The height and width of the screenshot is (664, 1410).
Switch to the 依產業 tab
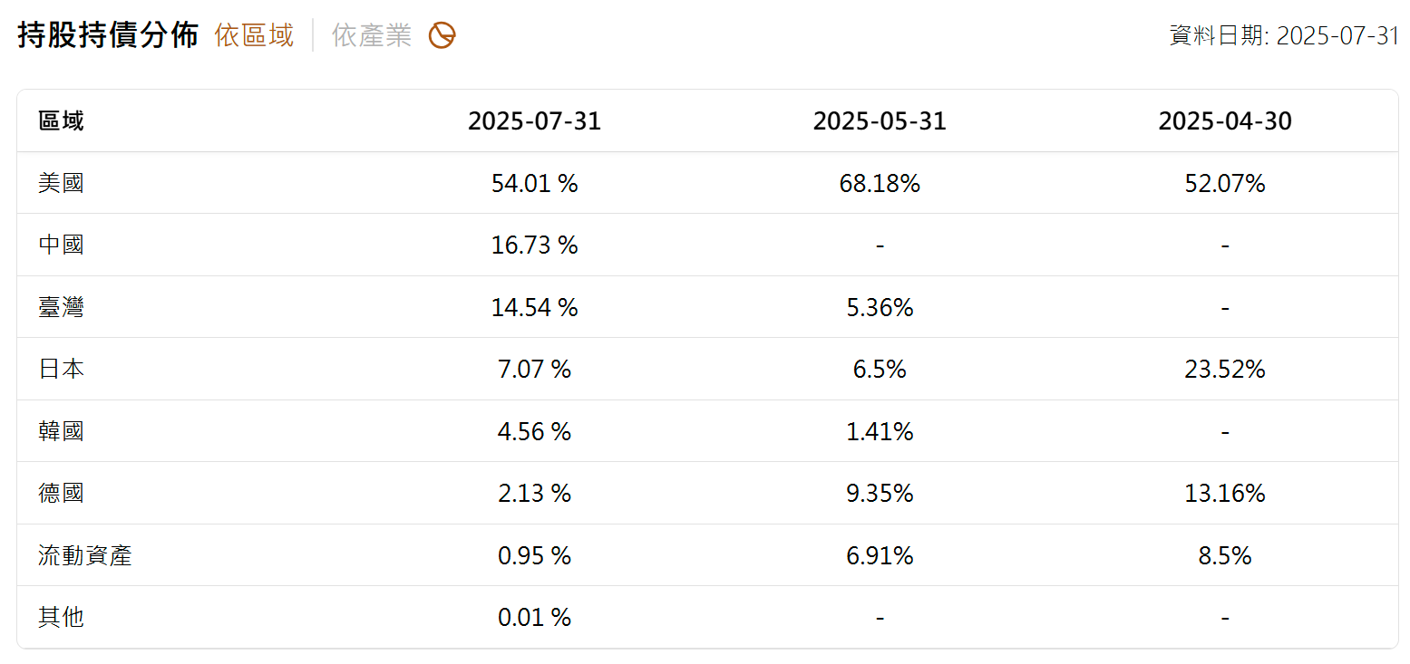(371, 36)
